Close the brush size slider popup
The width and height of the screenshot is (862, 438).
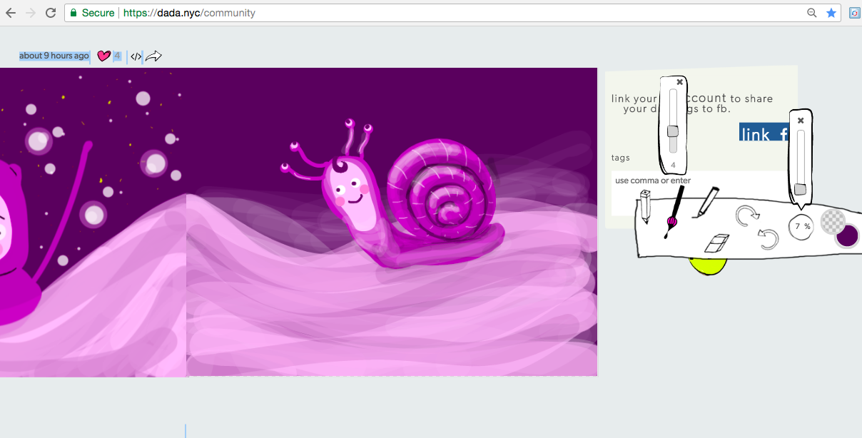coord(679,82)
